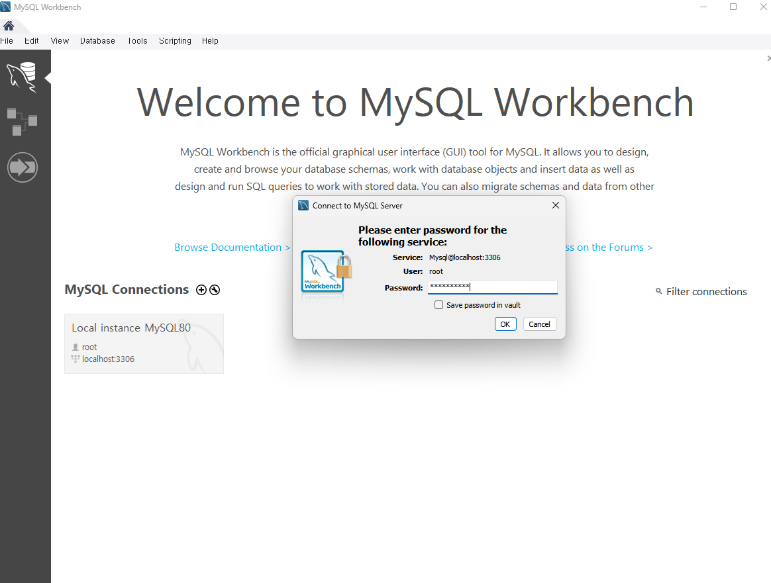Open the Models sidebar icon
771x583 pixels.
click(x=22, y=121)
